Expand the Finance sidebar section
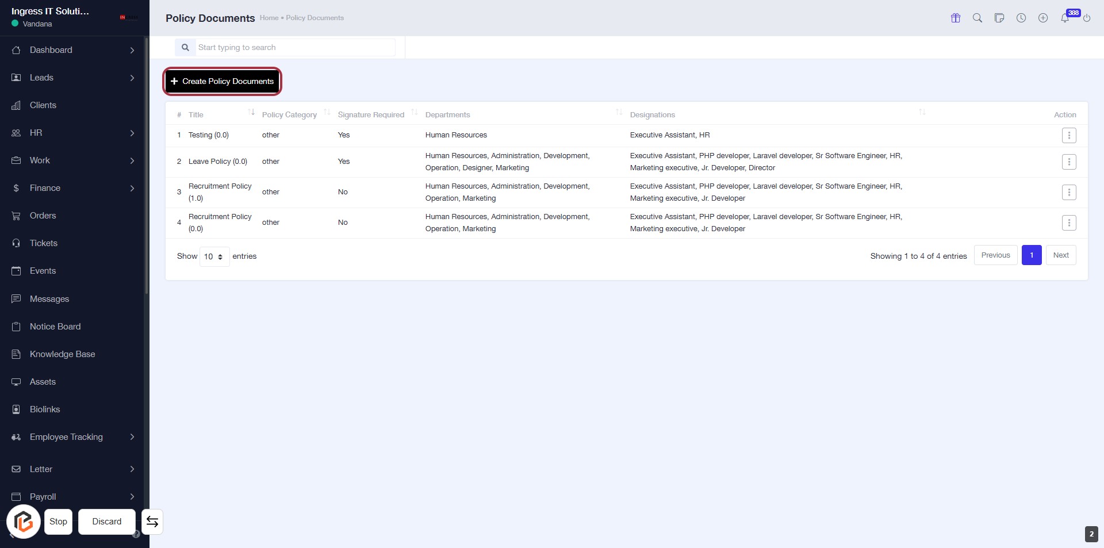1104x548 pixels. point(74,188)
